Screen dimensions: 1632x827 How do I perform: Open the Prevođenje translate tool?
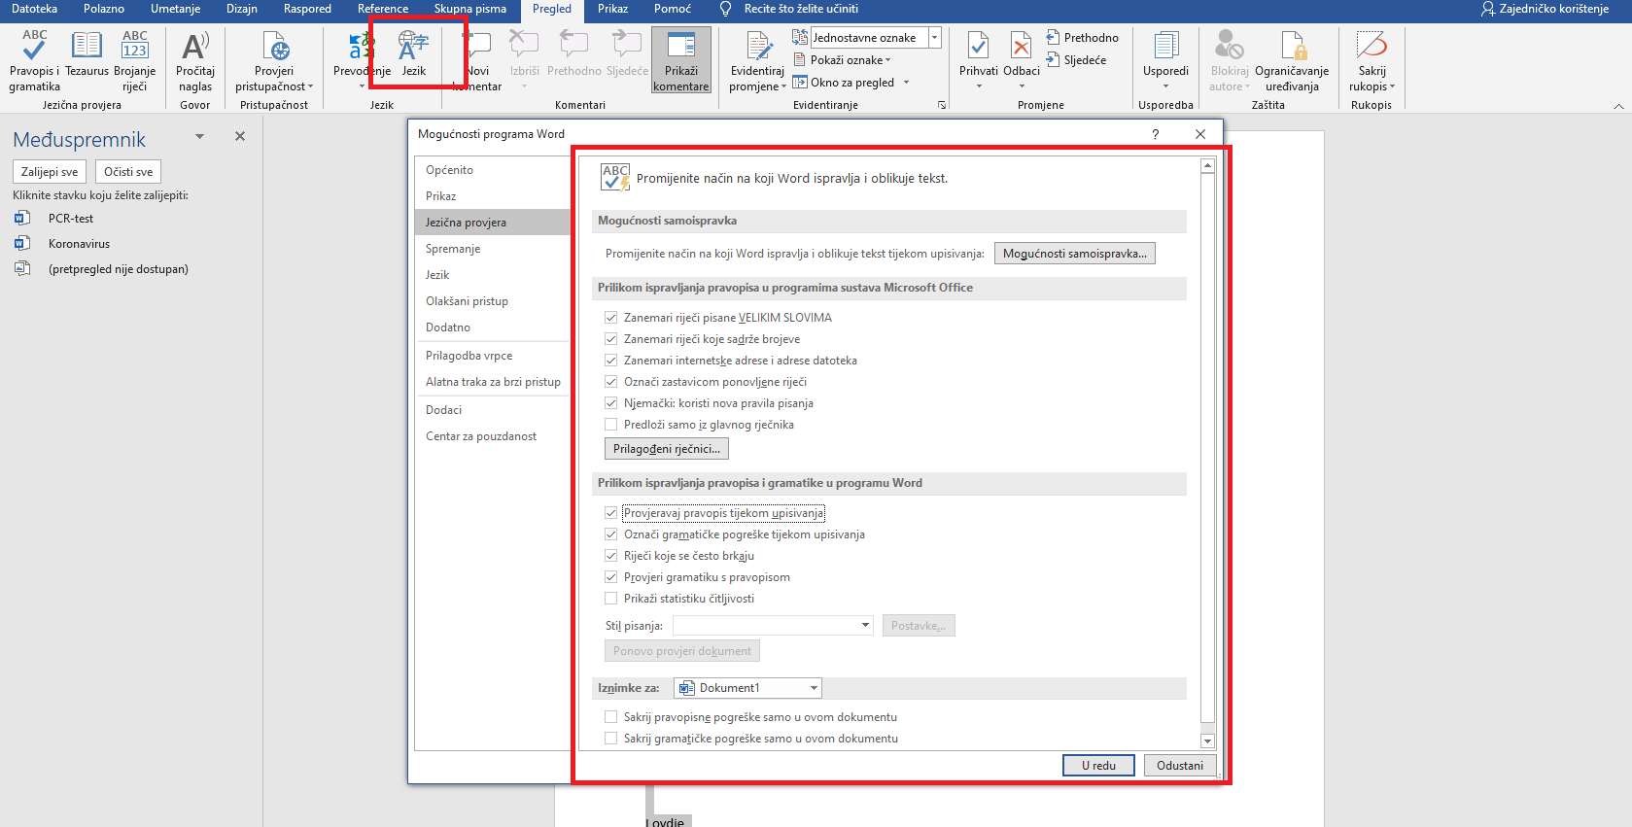click(362, 60)
